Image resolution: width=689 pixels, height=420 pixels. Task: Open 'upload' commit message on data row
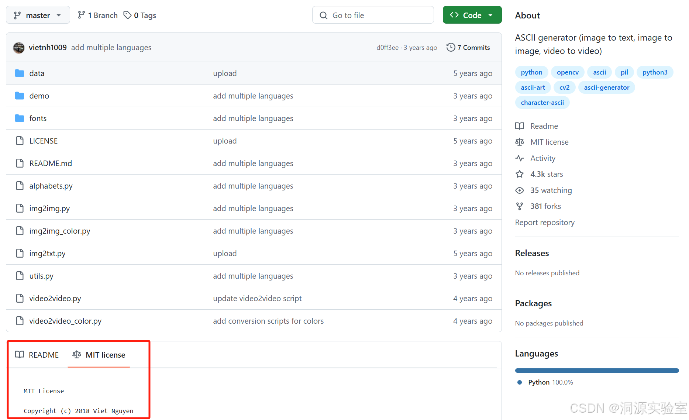(x=225, y=73)
